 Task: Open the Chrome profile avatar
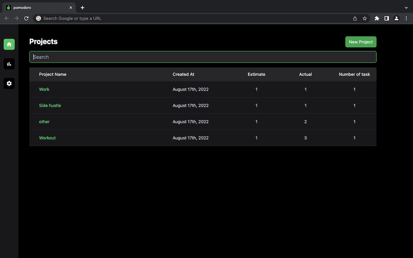(397, 18)
